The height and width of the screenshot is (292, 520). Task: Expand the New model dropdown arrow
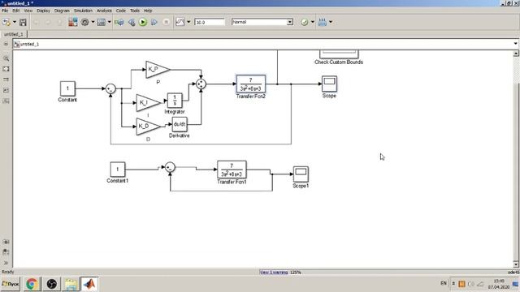click(15, 22)
